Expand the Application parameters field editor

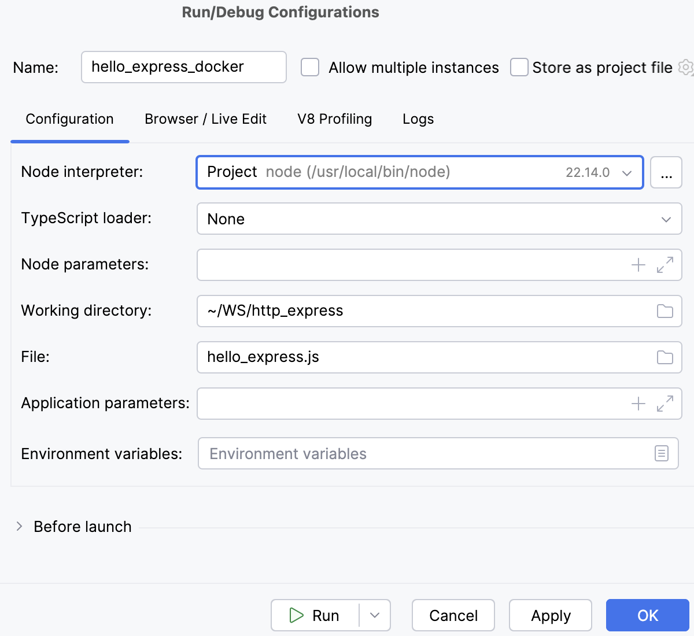click(664, 403)
